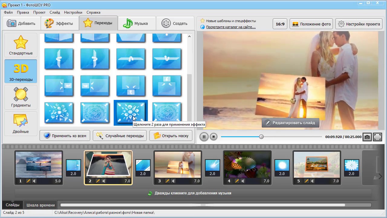Click edit pencil icon on slide 2
The image size is (387, 218).
pos(98,181)
